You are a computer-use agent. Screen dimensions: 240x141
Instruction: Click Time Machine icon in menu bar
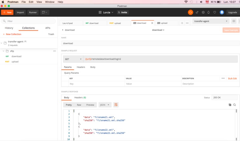tap(191, 2)
